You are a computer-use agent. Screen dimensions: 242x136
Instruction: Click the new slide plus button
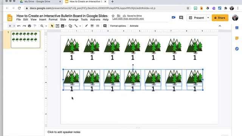pos(10,26)
